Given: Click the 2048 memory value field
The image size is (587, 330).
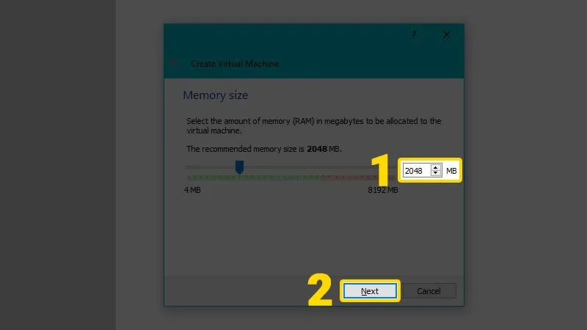Looking at the screenshot, I should (415, 171).
